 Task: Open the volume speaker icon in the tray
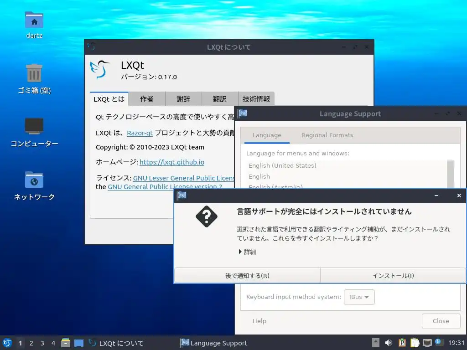(x=389, y=343)
